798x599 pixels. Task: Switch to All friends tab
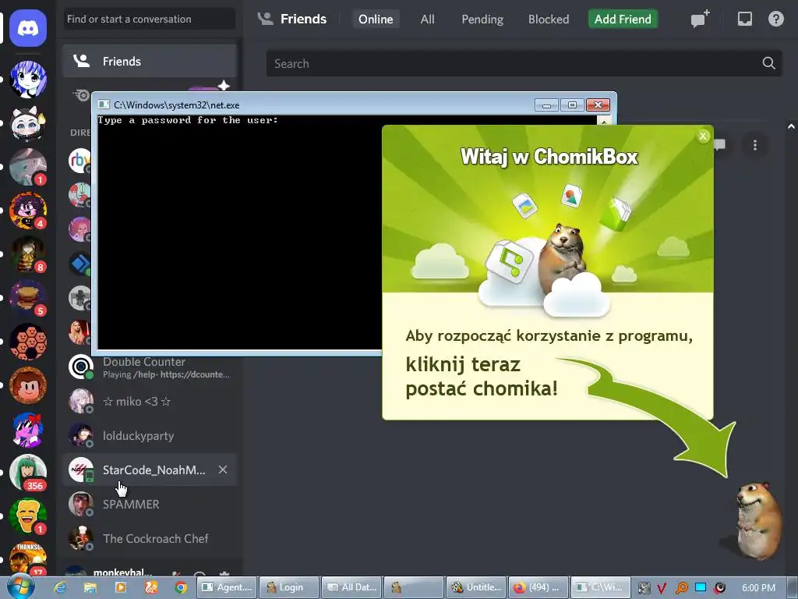click(x=428, y=19)
